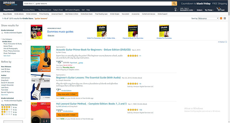
Task: Open Ukulele For Dummies cover thumbnail
Action: pos(164,31)
